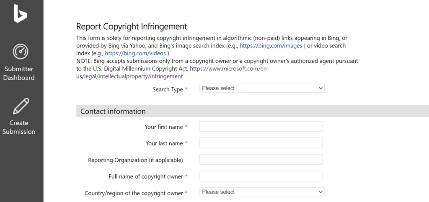Click Full name of copyright owner field

coord(261,176)
